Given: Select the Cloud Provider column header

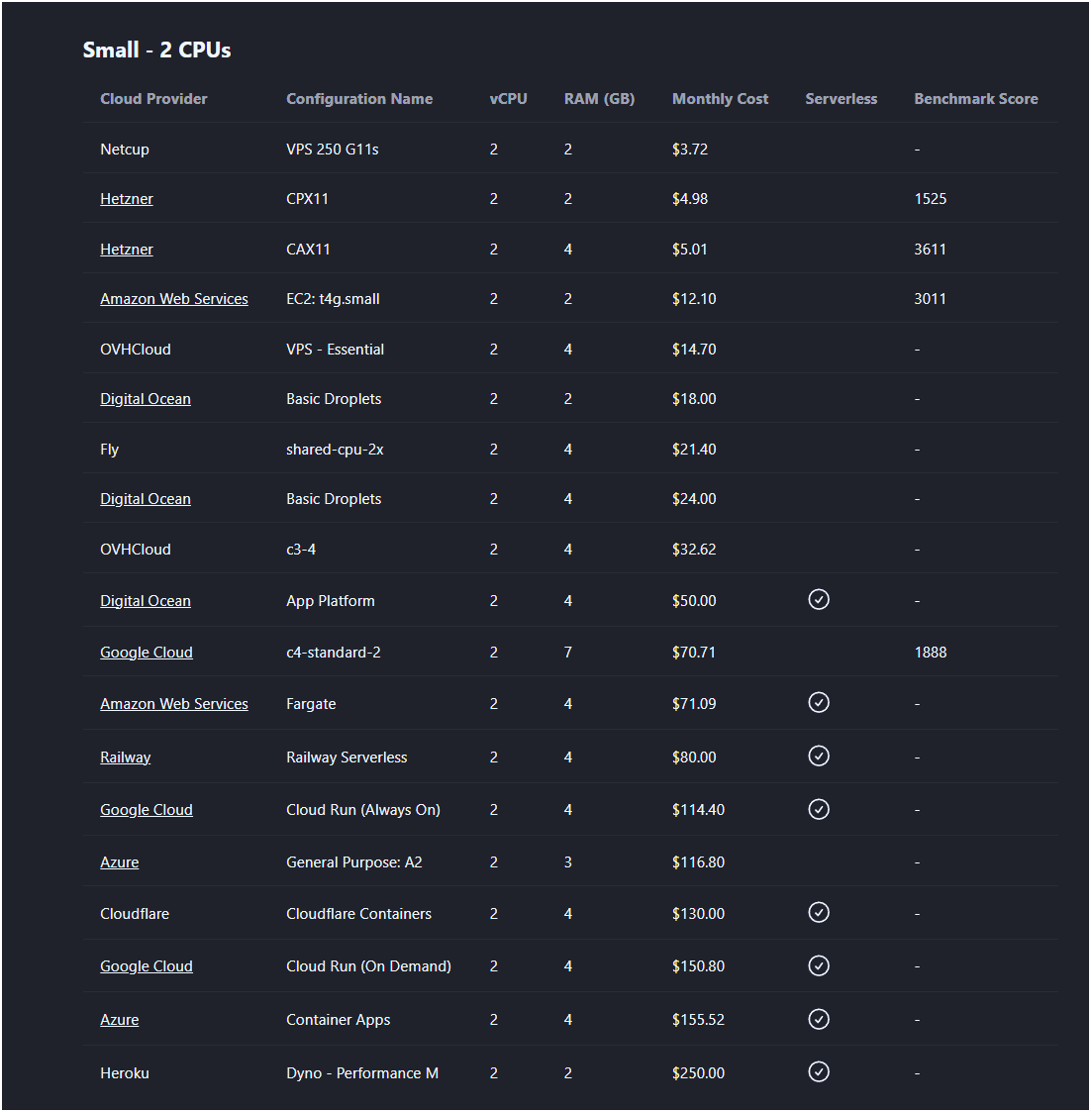Looking at the screenshot, I should [x=153, y=99].
